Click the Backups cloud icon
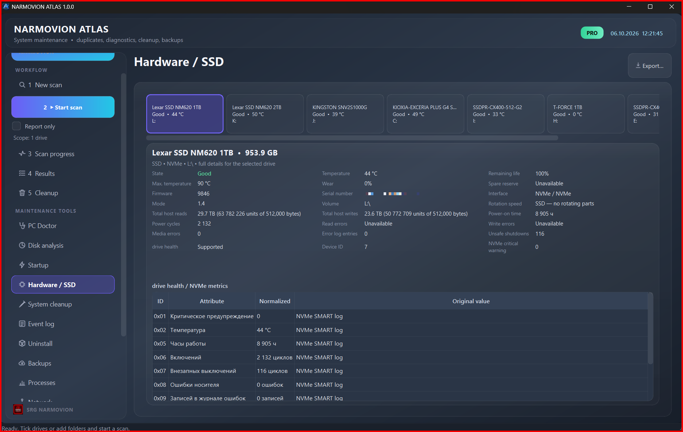This screenshot has height=432, width=683. tap(22, 363)
